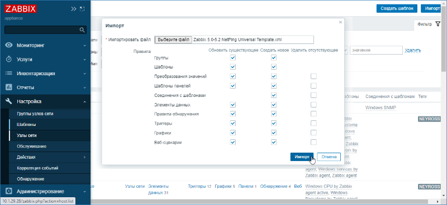The height and width of the screenshot is (205, 447).
Task: Click Создать шаблон button
Action: [x=397, y=8]
